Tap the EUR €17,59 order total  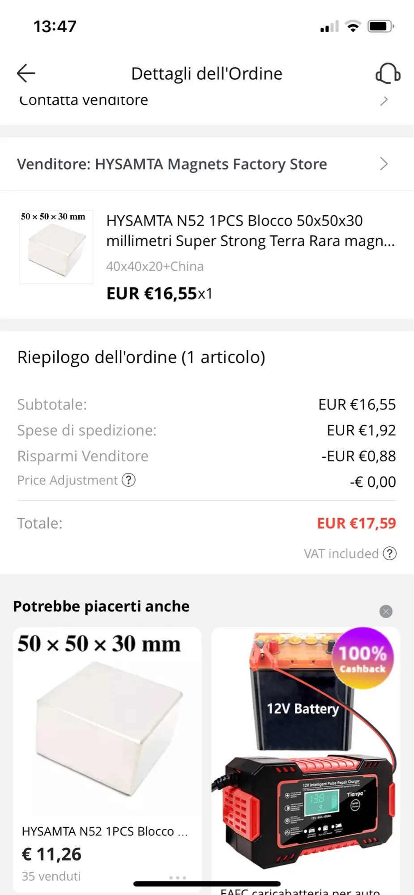click(x=356, y=523)
